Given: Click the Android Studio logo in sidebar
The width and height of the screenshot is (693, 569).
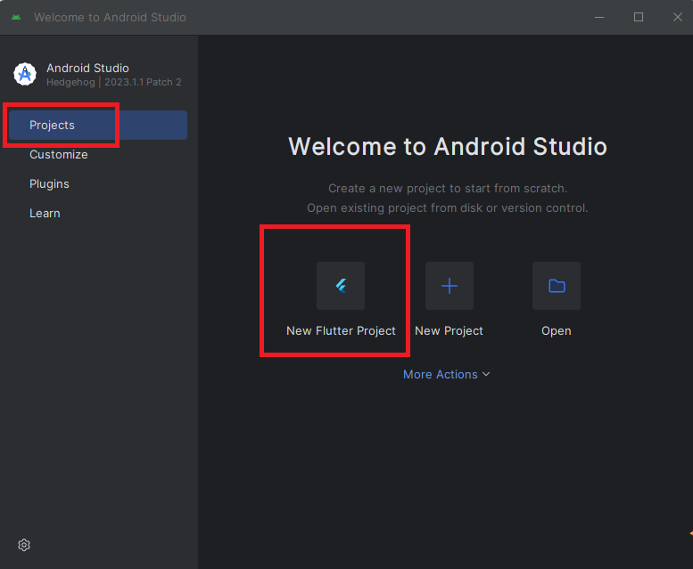Looking at the screenshot, I should pos(25,74).
